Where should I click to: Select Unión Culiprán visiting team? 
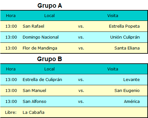click(125, 37)
